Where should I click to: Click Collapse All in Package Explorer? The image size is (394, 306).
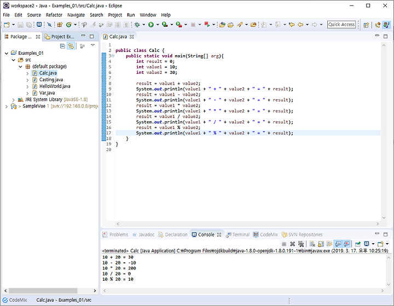point(62,46)
